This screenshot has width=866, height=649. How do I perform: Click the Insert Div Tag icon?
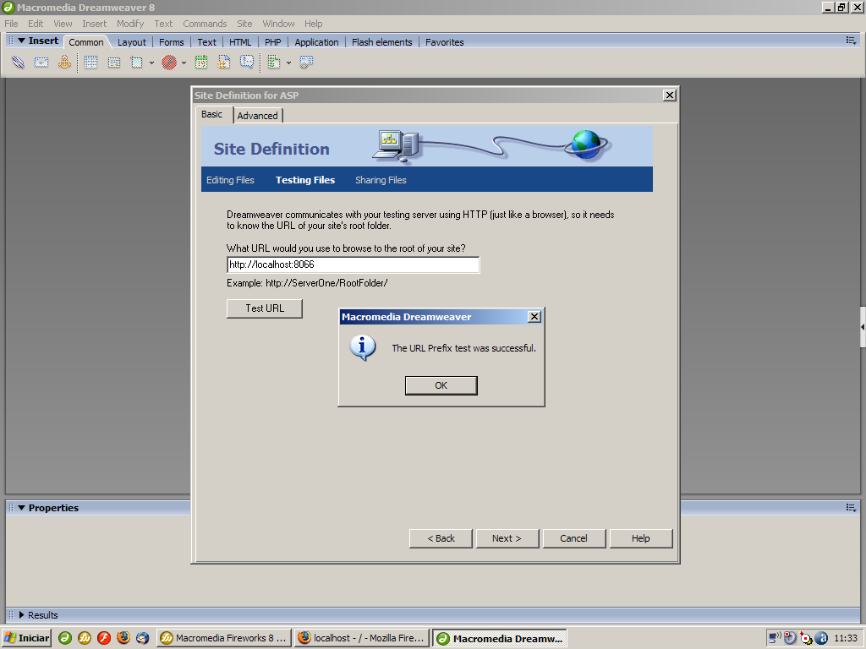tap(114, 63)
